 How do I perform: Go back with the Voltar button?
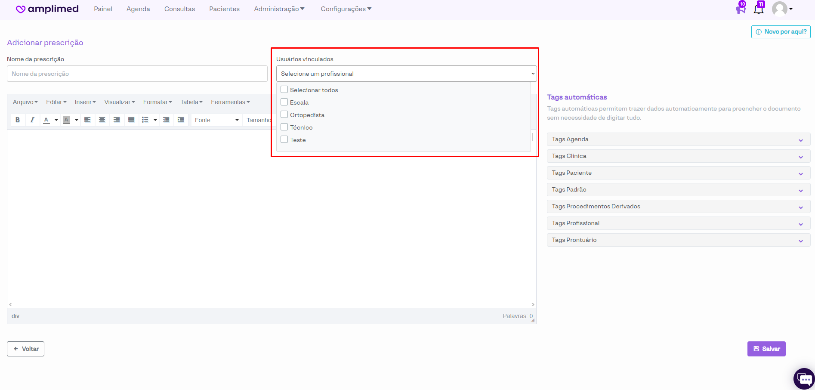(x=26, y=349)
